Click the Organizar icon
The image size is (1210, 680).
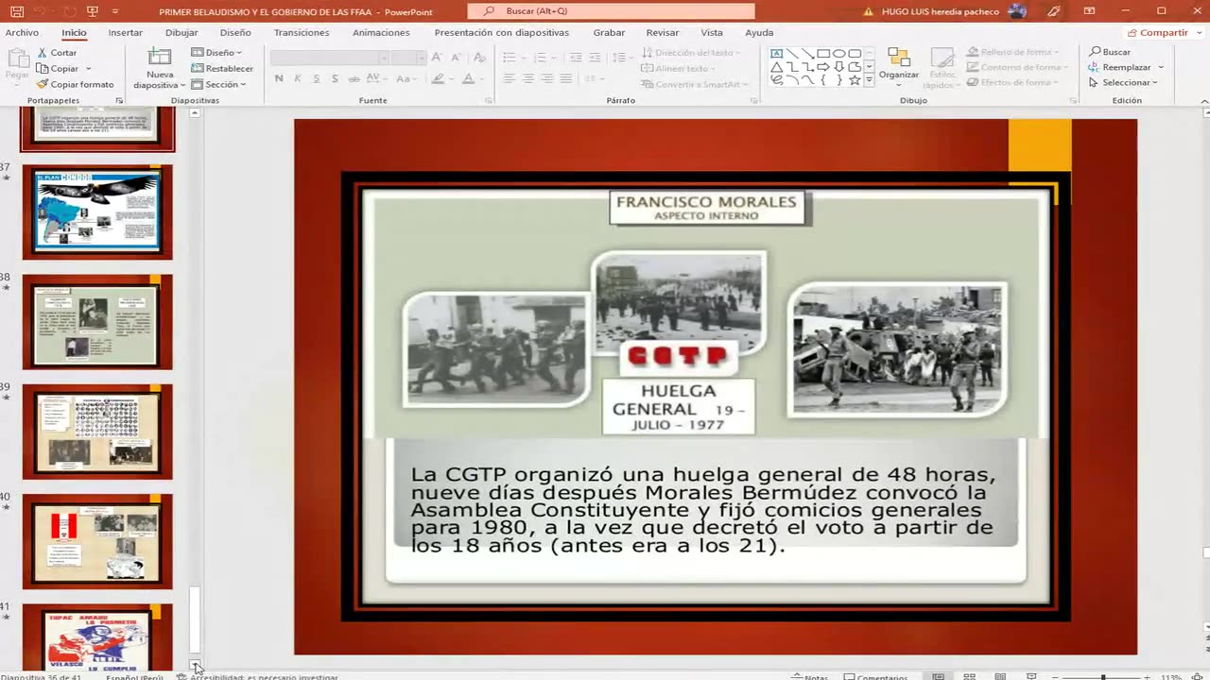click(x=899, y=58)
